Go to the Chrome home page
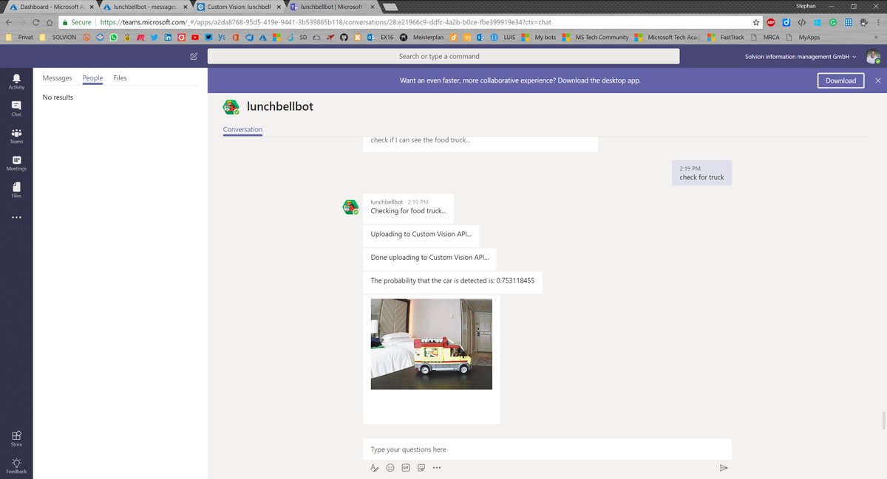Viewport: 887px width, 479px height. tap(49, 22)
